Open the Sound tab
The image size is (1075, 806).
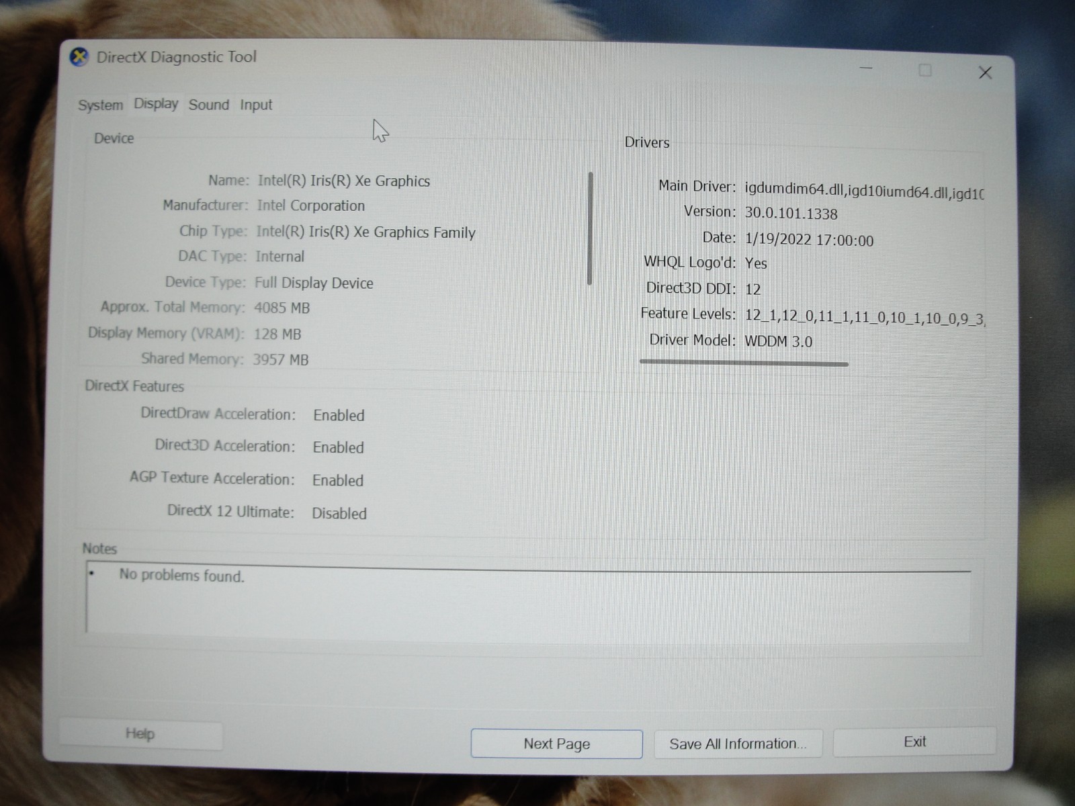(x=208, y=105)
